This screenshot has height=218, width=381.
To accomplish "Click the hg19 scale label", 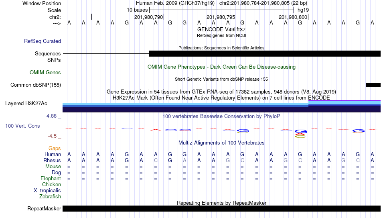I will pyautogui.click(x=303, y=10).
